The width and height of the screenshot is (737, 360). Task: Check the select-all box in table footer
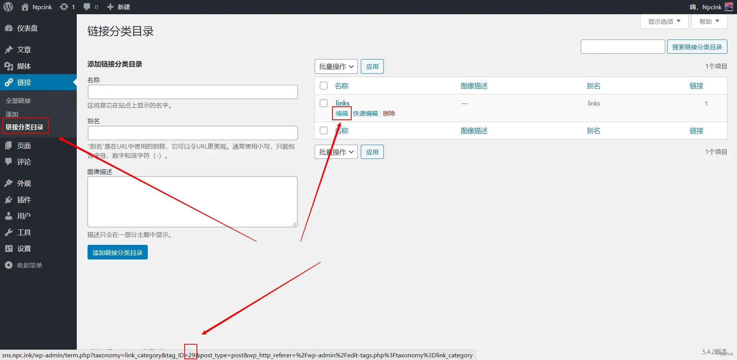[x=324, y=130]
